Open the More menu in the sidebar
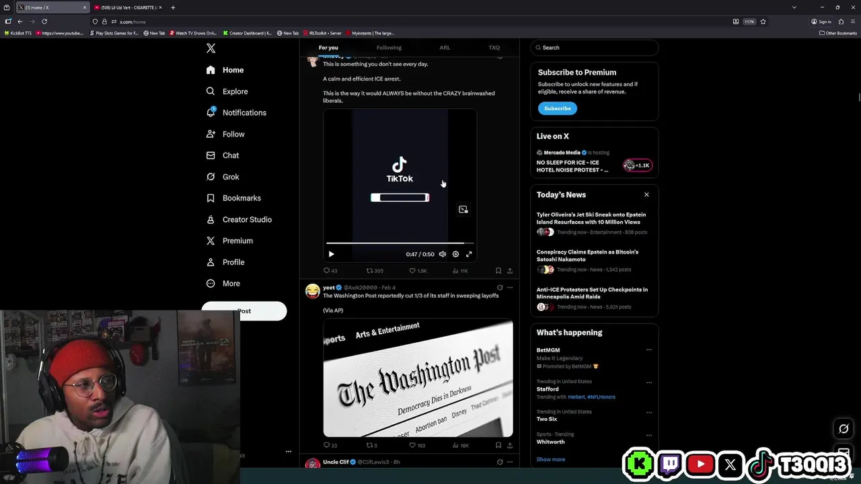Viewport: 861px width, 484px height. point(223,284)
